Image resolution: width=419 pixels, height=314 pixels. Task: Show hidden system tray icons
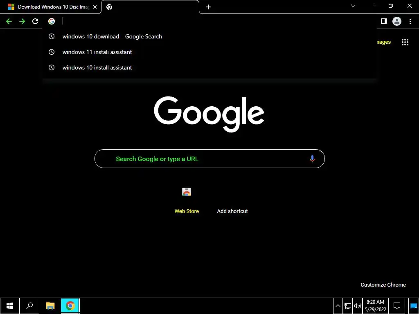point(338,306)
